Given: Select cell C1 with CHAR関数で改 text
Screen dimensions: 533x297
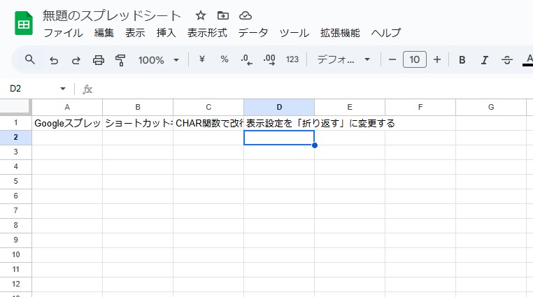Looking at the screenshot, I should [208, 123].
